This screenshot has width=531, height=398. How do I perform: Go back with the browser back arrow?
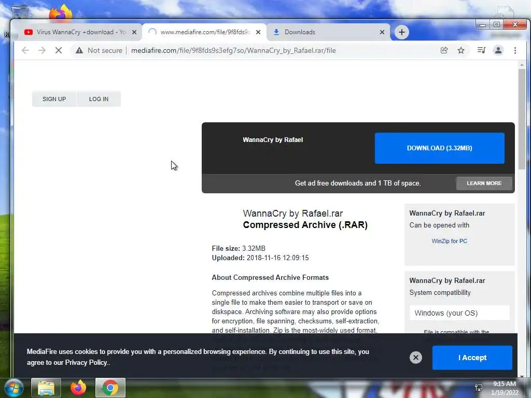pyautogui.click(x=25, y=50)
